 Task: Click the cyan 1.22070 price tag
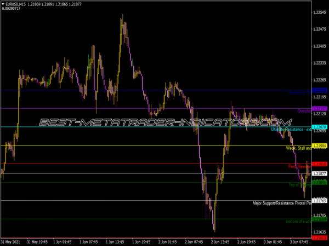pos(319,127)
